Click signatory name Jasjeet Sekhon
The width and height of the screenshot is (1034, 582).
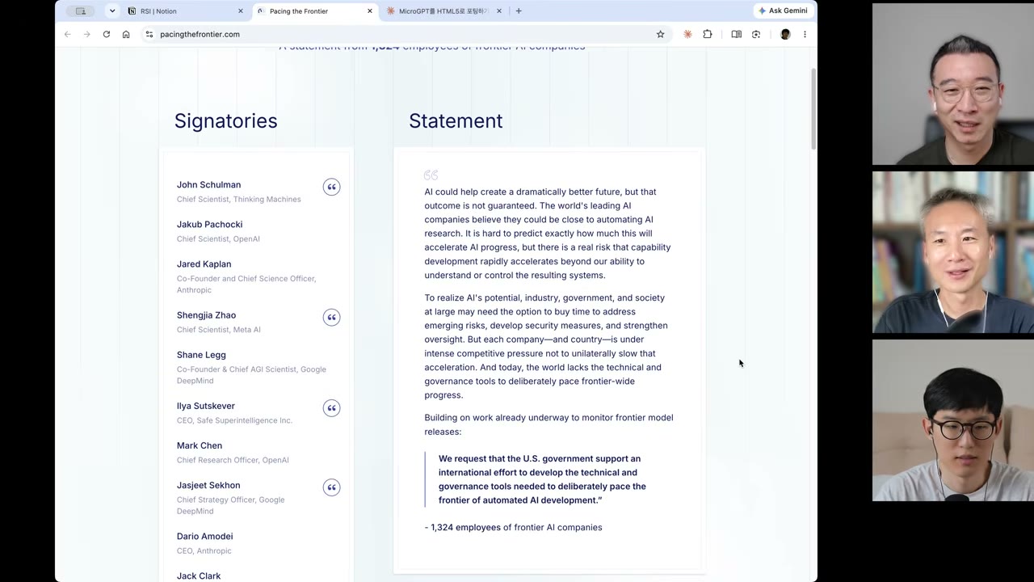click(208, 484)
